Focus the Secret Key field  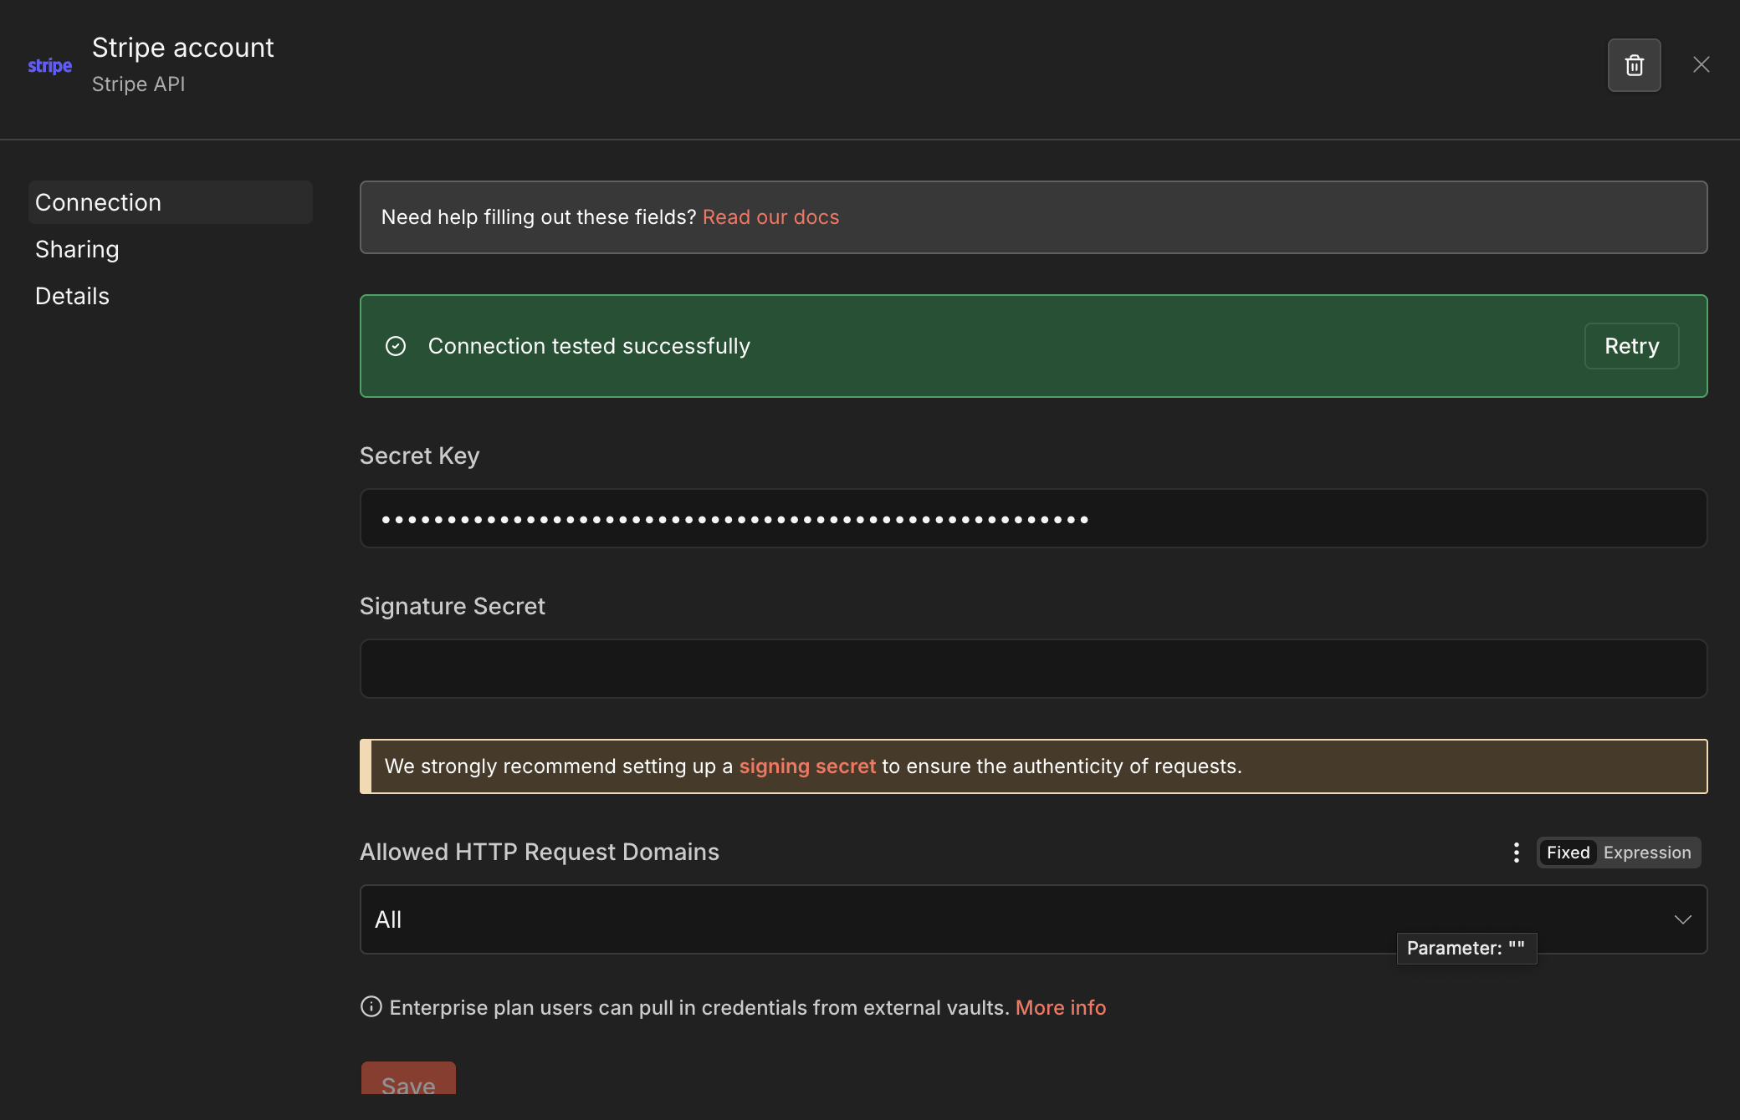(1033, 518)
